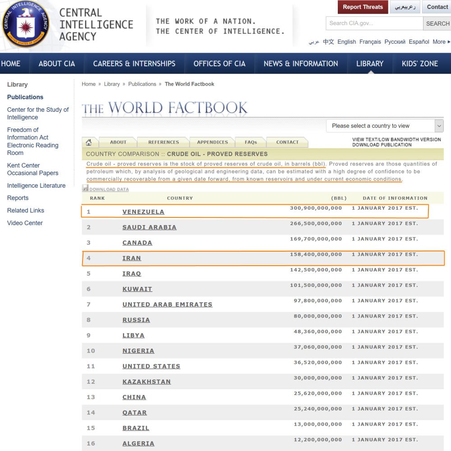Focus the Search CIA.gov input field
The image size is (451, 451).
pos(374,23)
